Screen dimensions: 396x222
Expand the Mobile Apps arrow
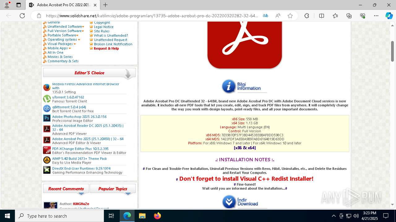[70, 48]
